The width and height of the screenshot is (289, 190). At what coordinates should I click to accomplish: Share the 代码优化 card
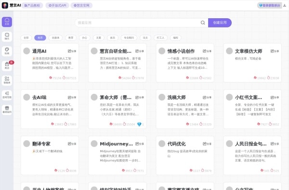click(207, 144)
